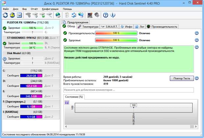Viewport: 204px width, 138px height.
Task: Click the refresh arrows toolbar icon
Action: [5, 15]
